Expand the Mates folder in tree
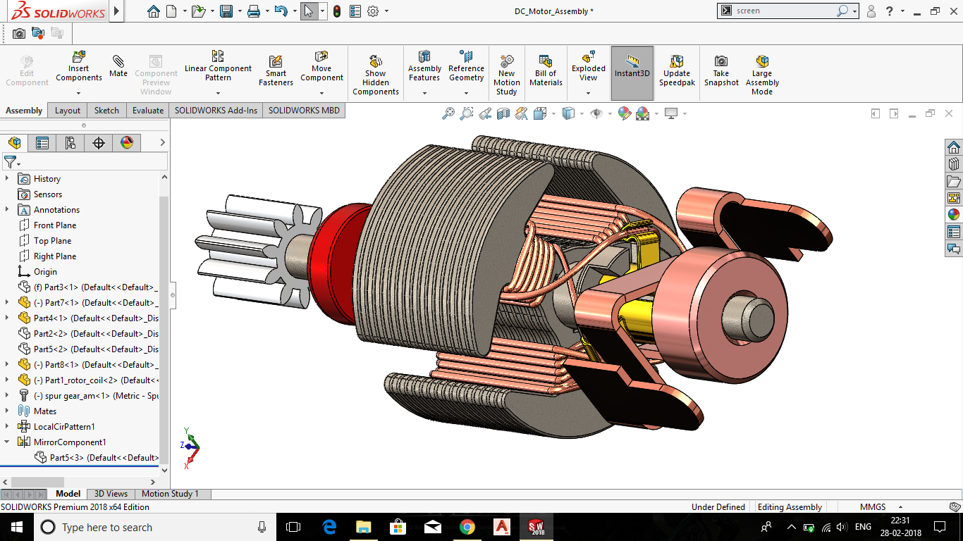Image resolution: width=963 pixels, height=541 pixels. tap(7, 411)
